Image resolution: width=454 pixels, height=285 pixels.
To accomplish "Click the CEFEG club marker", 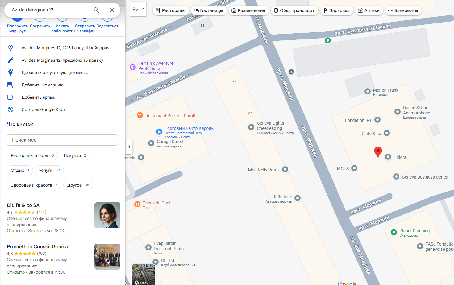I will [156, 262].
